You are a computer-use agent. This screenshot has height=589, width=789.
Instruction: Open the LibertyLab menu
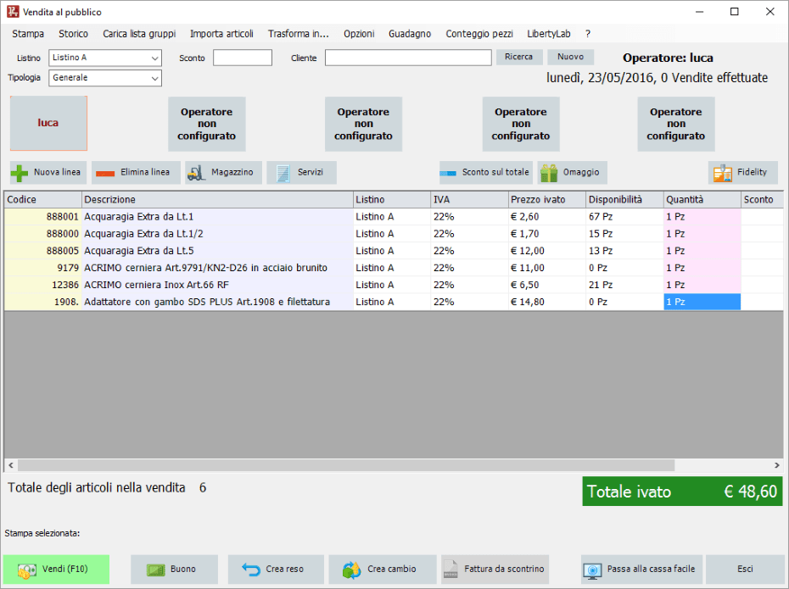click(549, 34)
